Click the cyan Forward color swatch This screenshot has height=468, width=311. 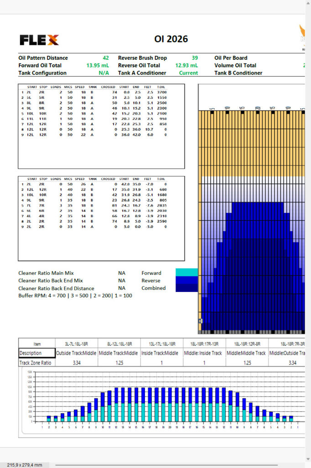tap(187, 272)
